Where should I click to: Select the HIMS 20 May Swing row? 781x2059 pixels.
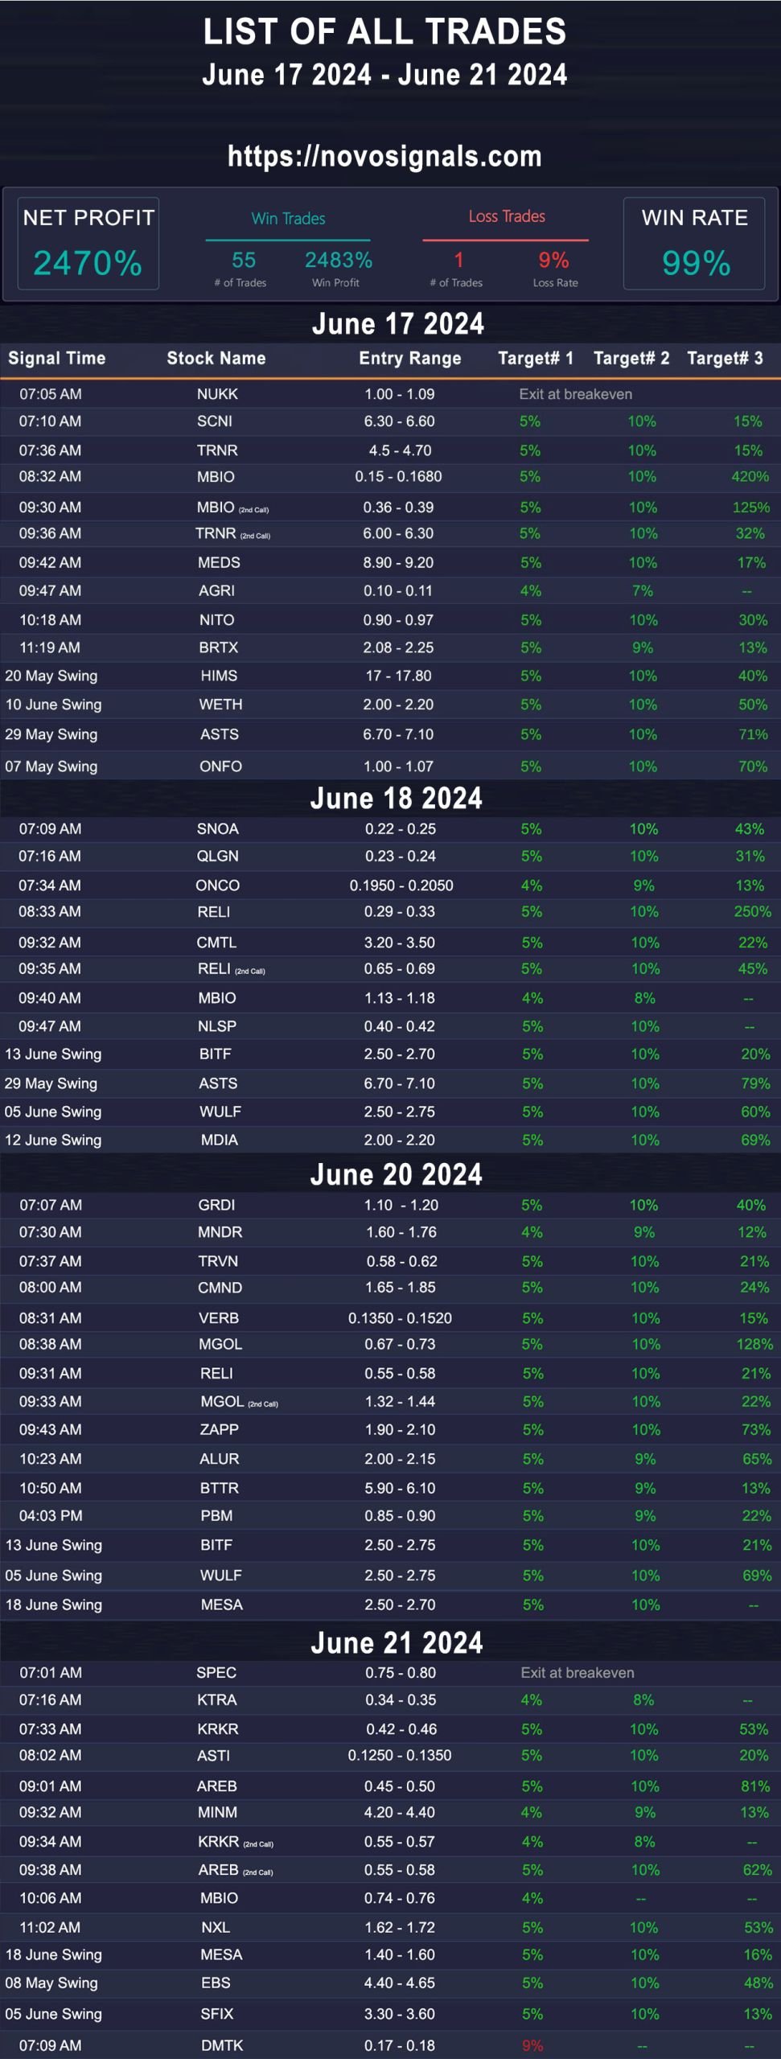pos(390,676)
